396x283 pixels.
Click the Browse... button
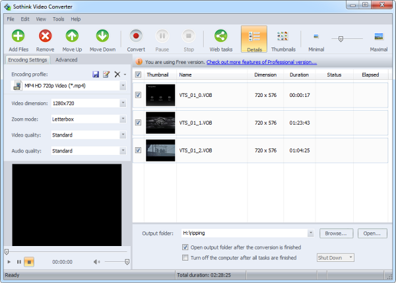(x=336, y=234)
